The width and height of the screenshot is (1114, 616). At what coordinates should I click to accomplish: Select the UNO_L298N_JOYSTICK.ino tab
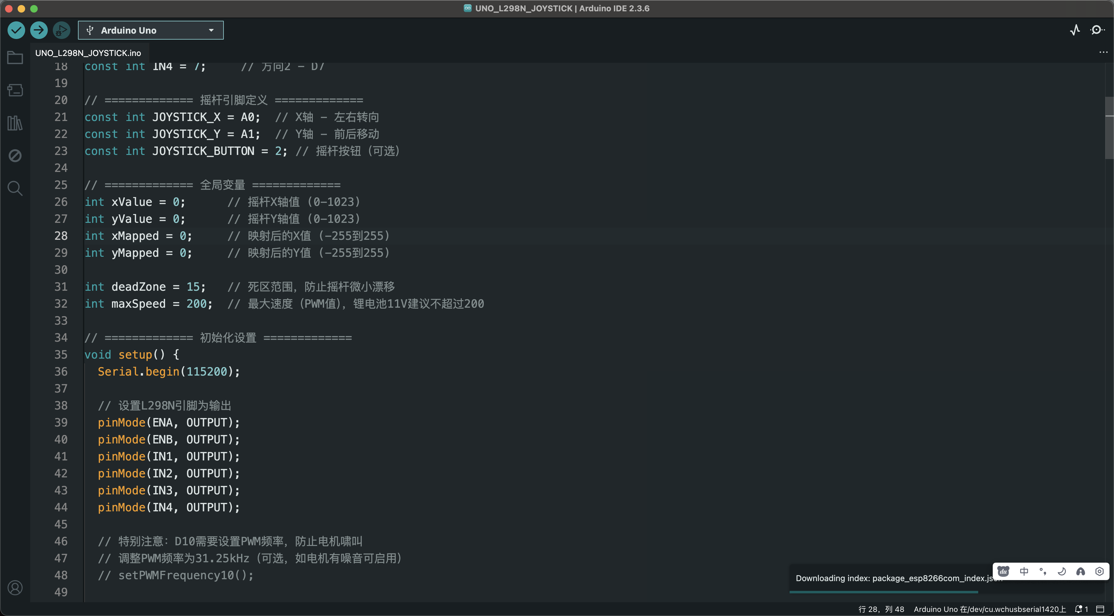pyautogui.click(x=88, y=53)
